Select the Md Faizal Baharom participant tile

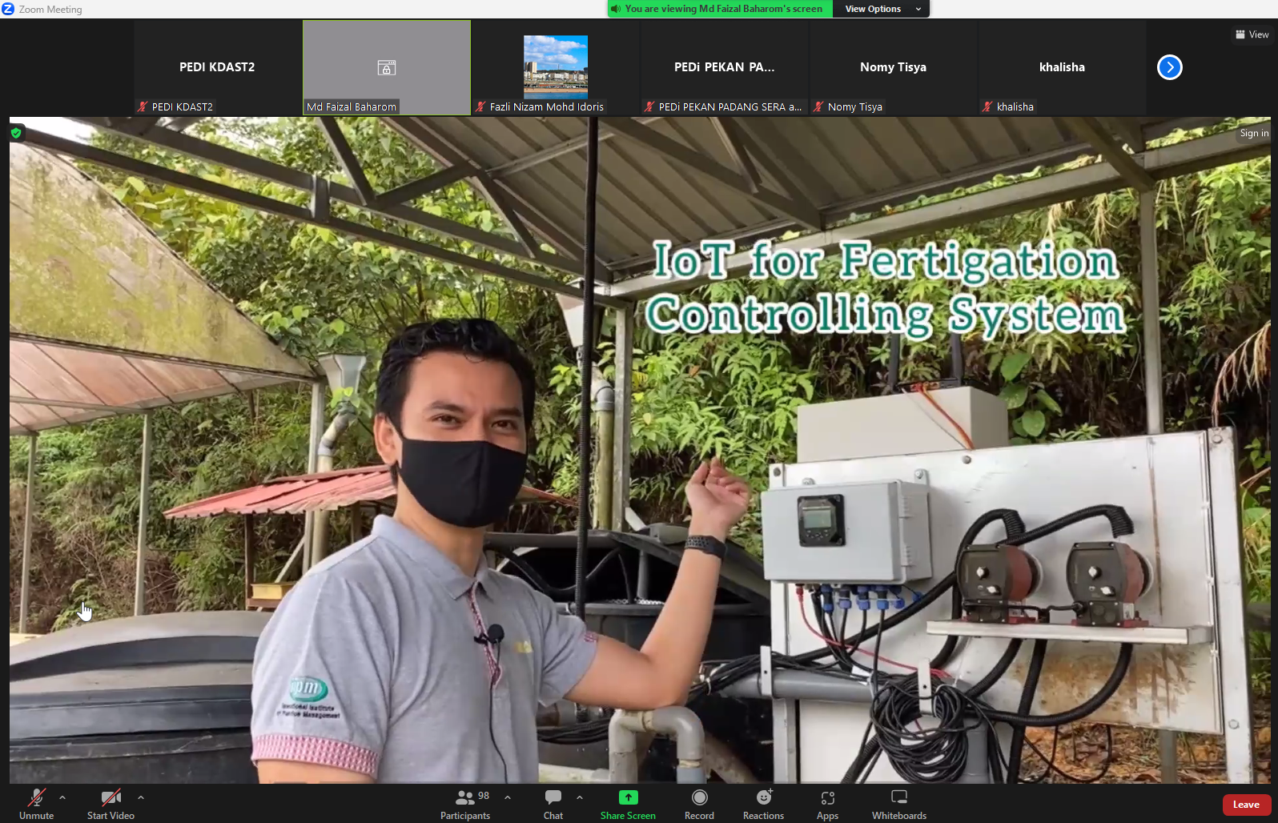pos(387,68)
